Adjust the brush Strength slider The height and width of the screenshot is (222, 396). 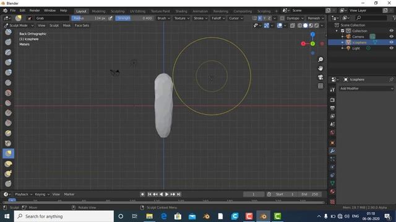point(134,18)
